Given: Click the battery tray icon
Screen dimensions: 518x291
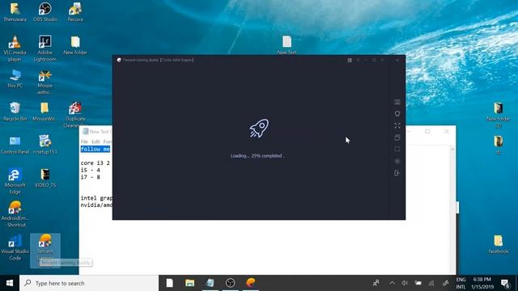Looking at the screenshot, I should (x=418, y=283).
